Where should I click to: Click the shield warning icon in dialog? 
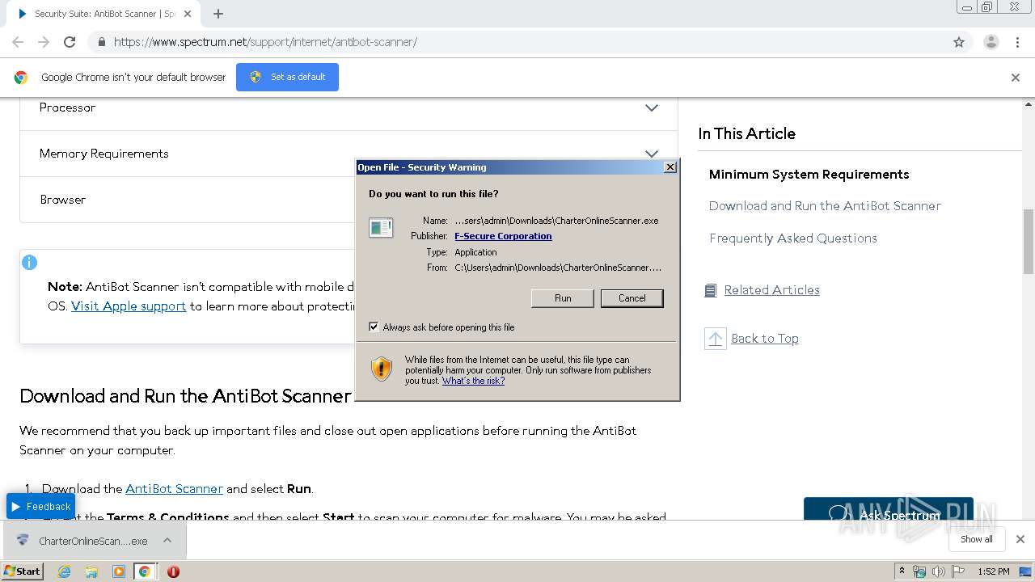tap(382, 369)
